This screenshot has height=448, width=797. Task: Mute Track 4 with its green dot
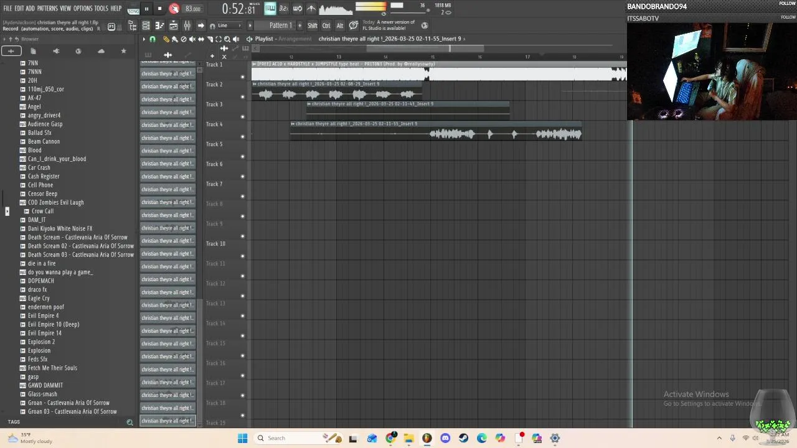pyautogui.click(x=242, y=137)
